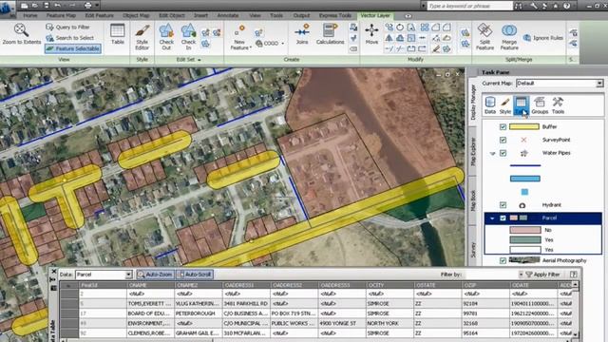
Task: Click the Task Pane Table icon
Action: point(521,105)
